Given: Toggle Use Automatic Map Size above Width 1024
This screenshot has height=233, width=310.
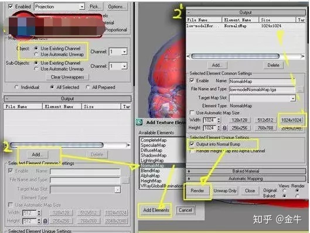Looking at the screenshot, I should [x=192, y=112].
